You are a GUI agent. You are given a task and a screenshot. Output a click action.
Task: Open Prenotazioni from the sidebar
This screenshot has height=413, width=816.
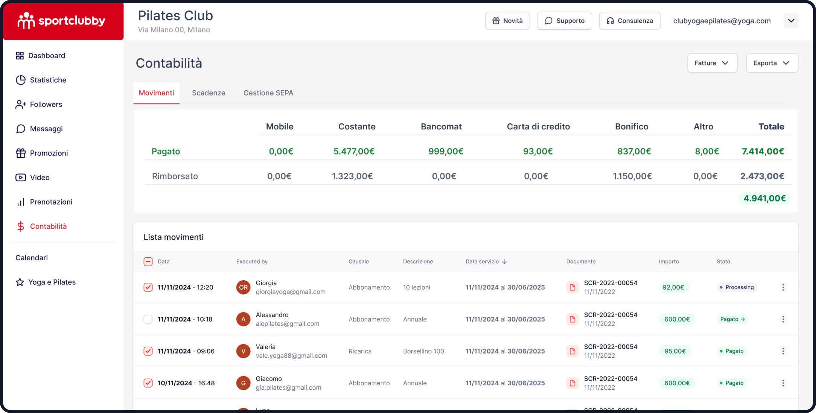(x=51, y=202)
